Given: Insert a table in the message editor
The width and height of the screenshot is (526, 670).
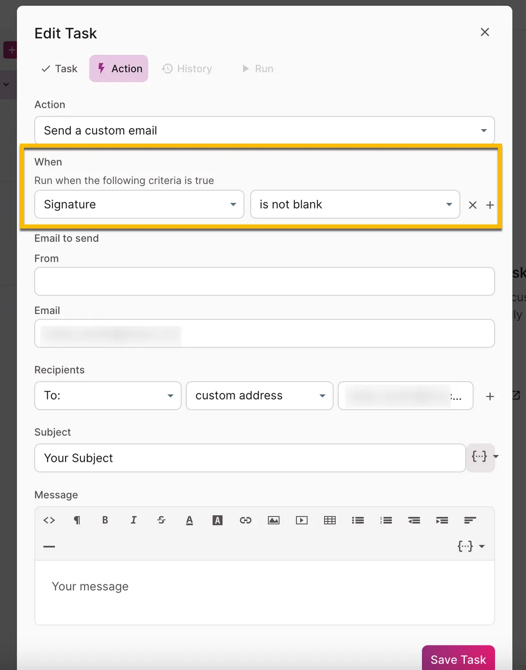Looking at the screenshot, I should tap(330, 520).
